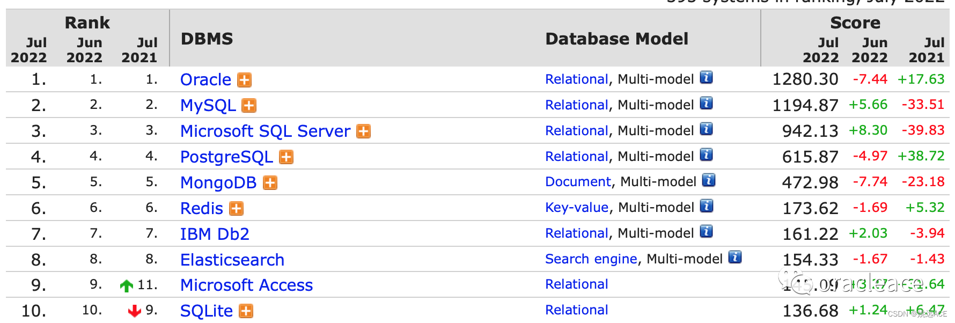Click the plus icon beside Microsoft SQL Server
This screenshot has width=955, height=323.
coord(364,131)
